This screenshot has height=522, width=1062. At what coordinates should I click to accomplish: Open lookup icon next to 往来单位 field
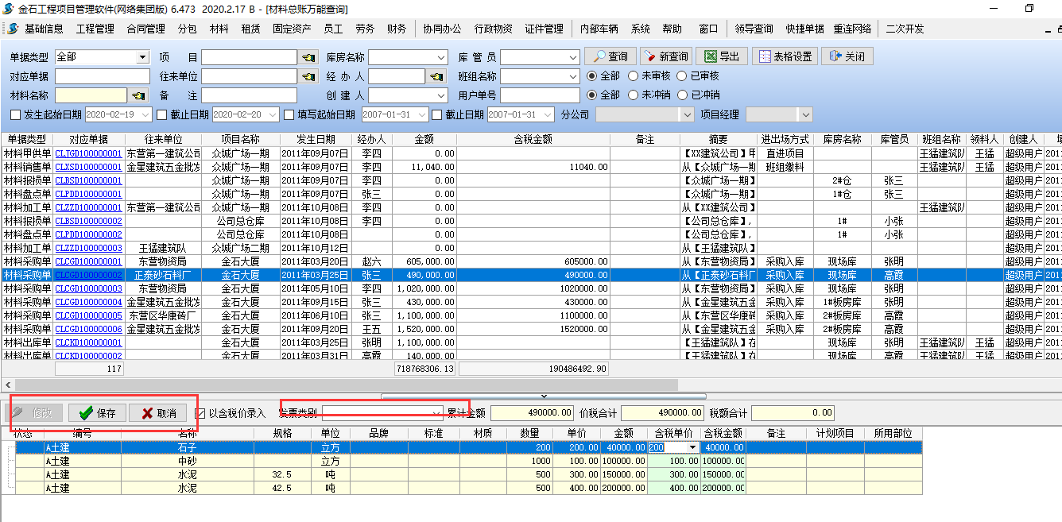point(308,76)
